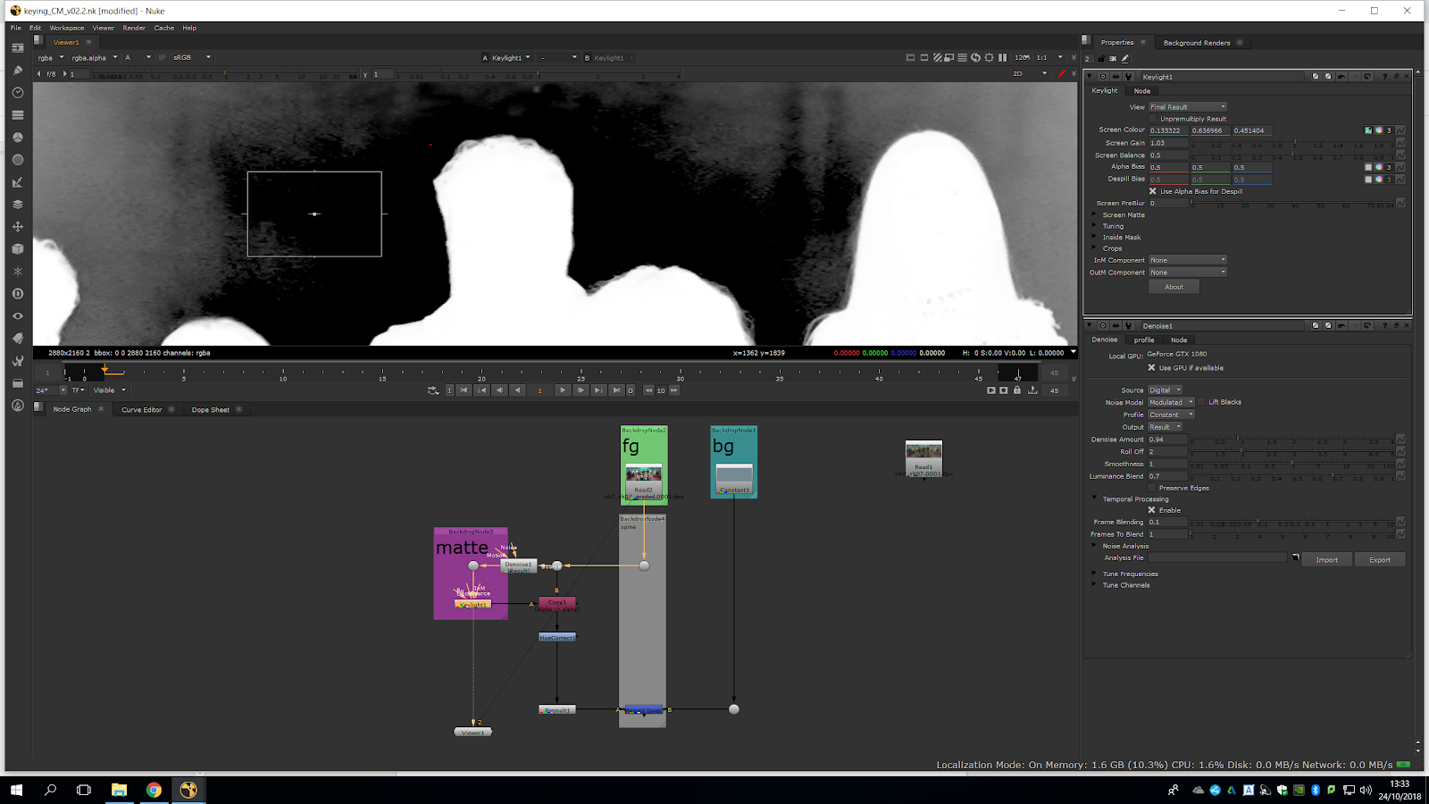Open the 3D nodes toolbar menu
Screen dimensions: 1429x804
[17, 249]
